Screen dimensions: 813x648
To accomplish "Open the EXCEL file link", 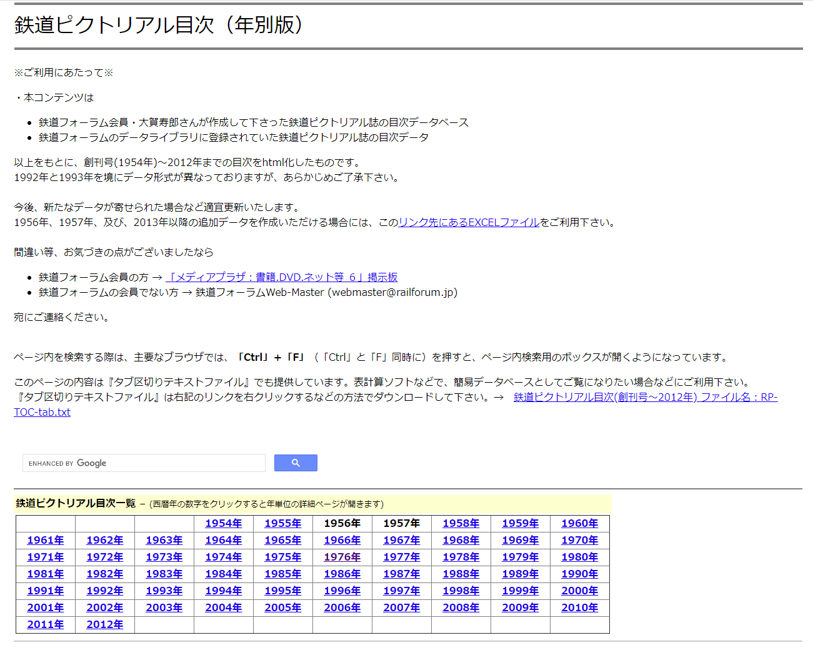I will [x=469, y=222].
